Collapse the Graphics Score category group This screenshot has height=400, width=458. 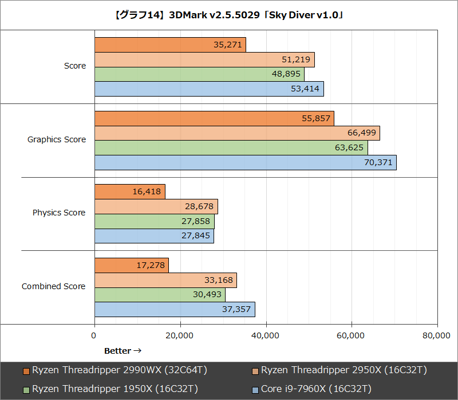point(57,139)
